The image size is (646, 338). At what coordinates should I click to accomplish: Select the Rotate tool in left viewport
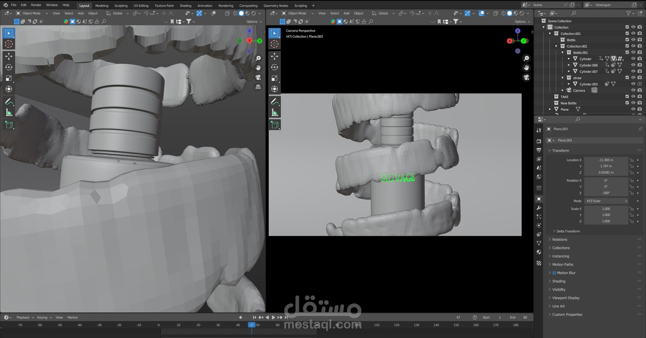point(9,67)
